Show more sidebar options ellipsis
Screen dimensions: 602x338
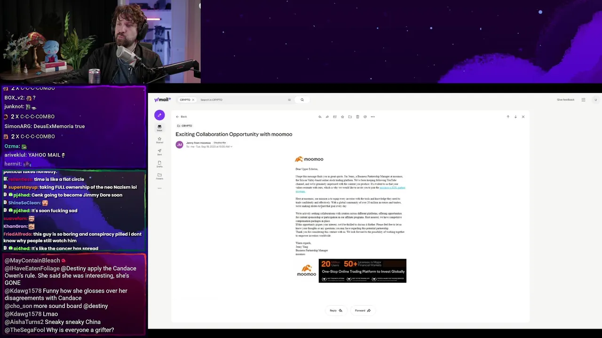[x=159, y=188]
